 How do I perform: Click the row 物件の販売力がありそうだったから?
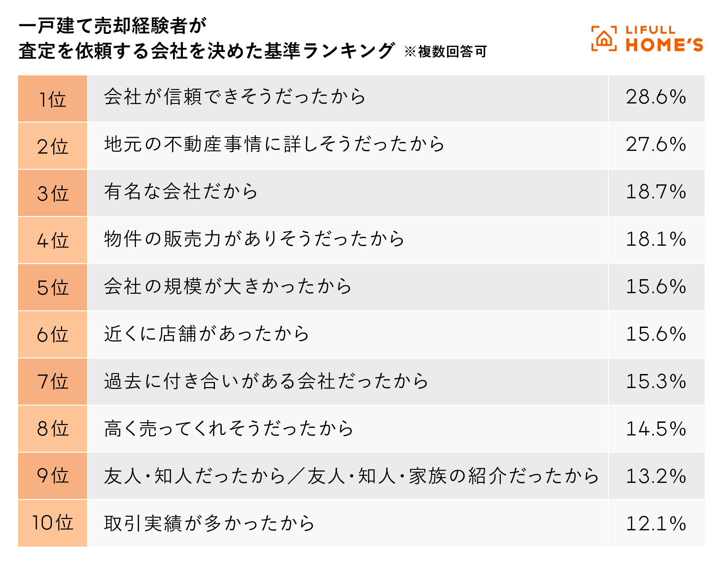[254, 239]
